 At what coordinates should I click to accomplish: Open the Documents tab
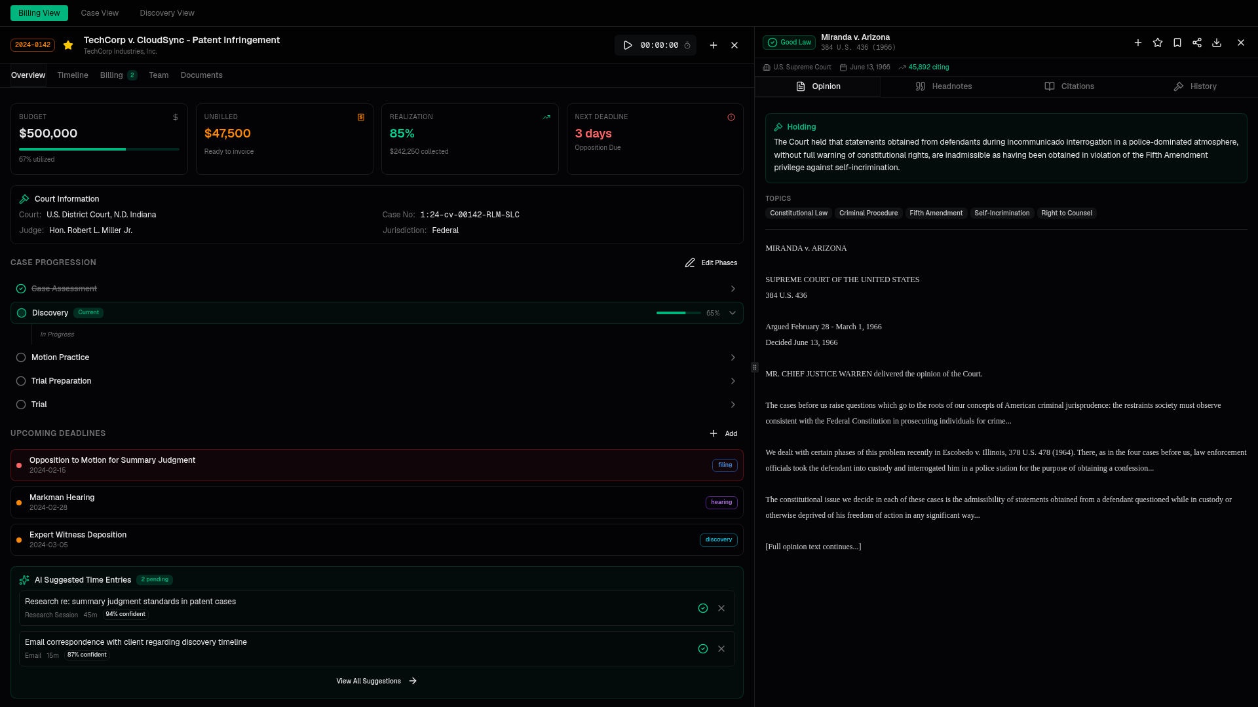point(202,75)
